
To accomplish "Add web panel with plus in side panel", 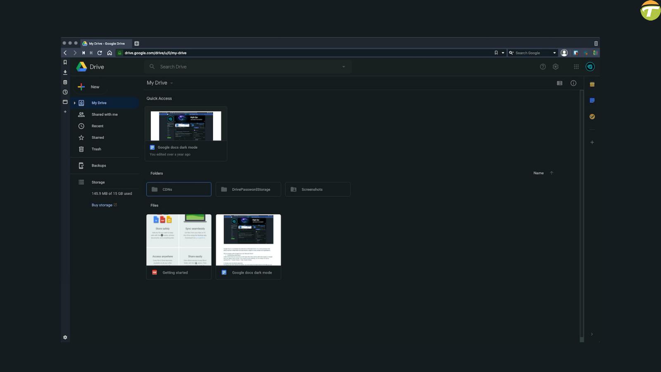I will (65, 112).
